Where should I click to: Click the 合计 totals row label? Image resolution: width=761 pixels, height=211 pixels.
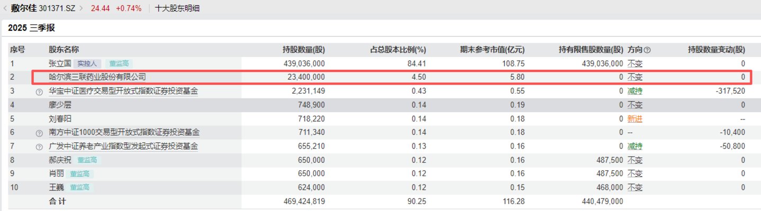coord(57,201)
